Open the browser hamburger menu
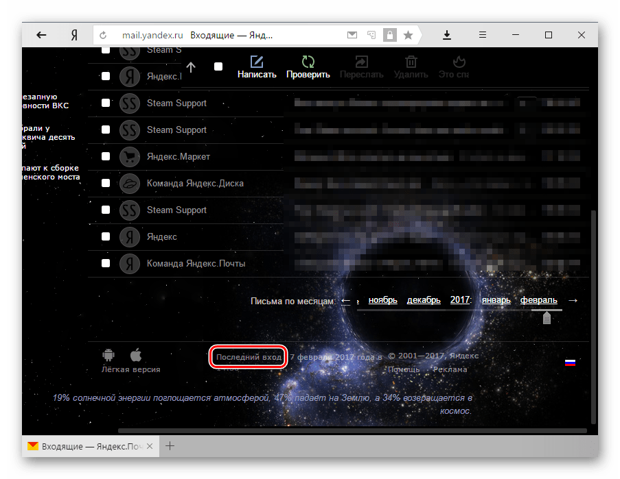The height and width of the screenshot is (479, 620). 483,35
